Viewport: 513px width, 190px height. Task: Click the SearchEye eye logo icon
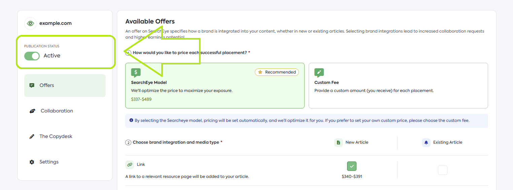pos(30,23)
